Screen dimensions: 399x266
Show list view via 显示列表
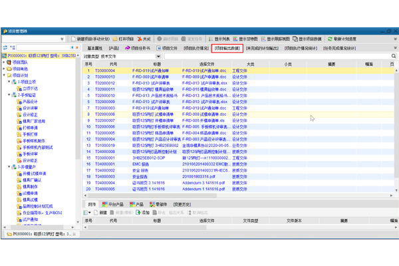point(219,39)
